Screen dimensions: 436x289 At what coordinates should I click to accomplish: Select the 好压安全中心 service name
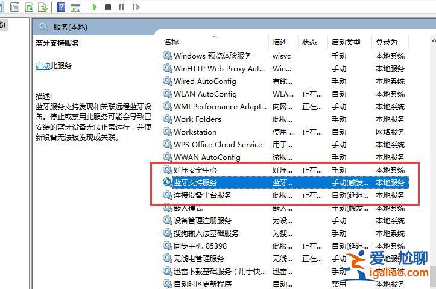(x=195, y=170)
